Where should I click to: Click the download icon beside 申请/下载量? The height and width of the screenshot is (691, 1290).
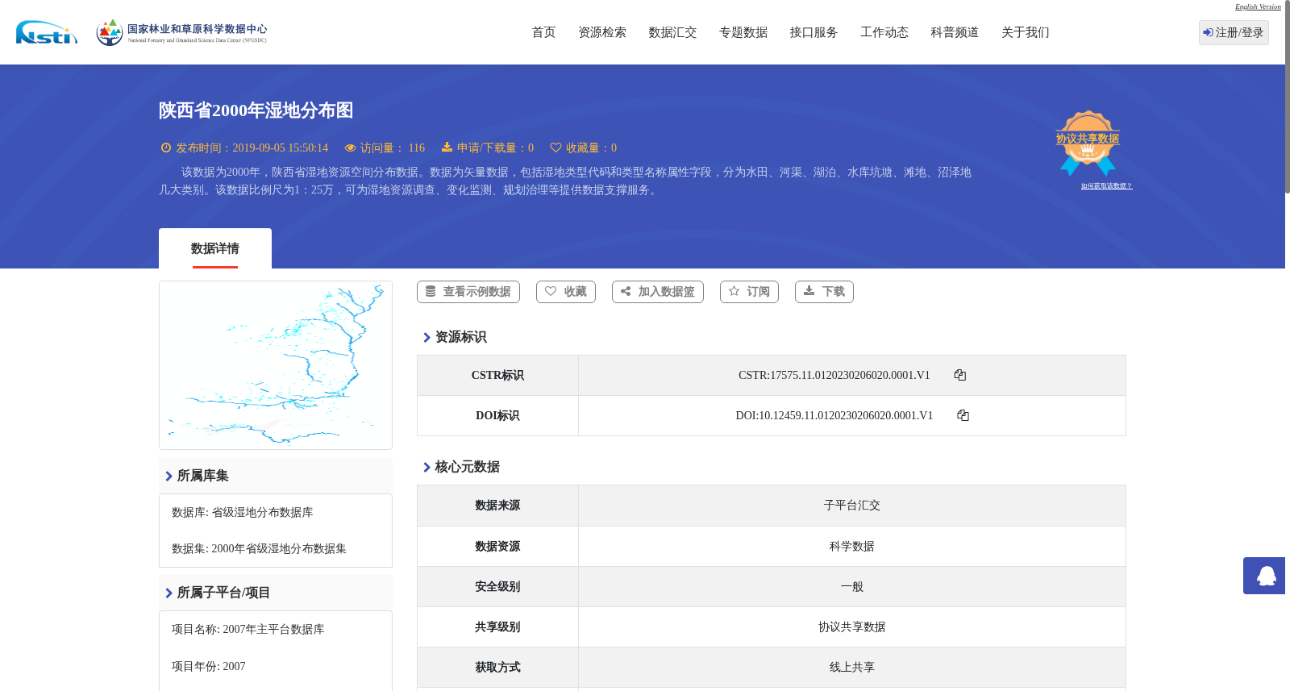point(447,148)
